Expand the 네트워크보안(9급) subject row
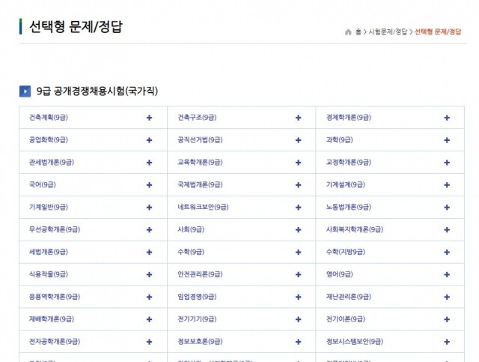479x362 pixels. click(298, 207)
